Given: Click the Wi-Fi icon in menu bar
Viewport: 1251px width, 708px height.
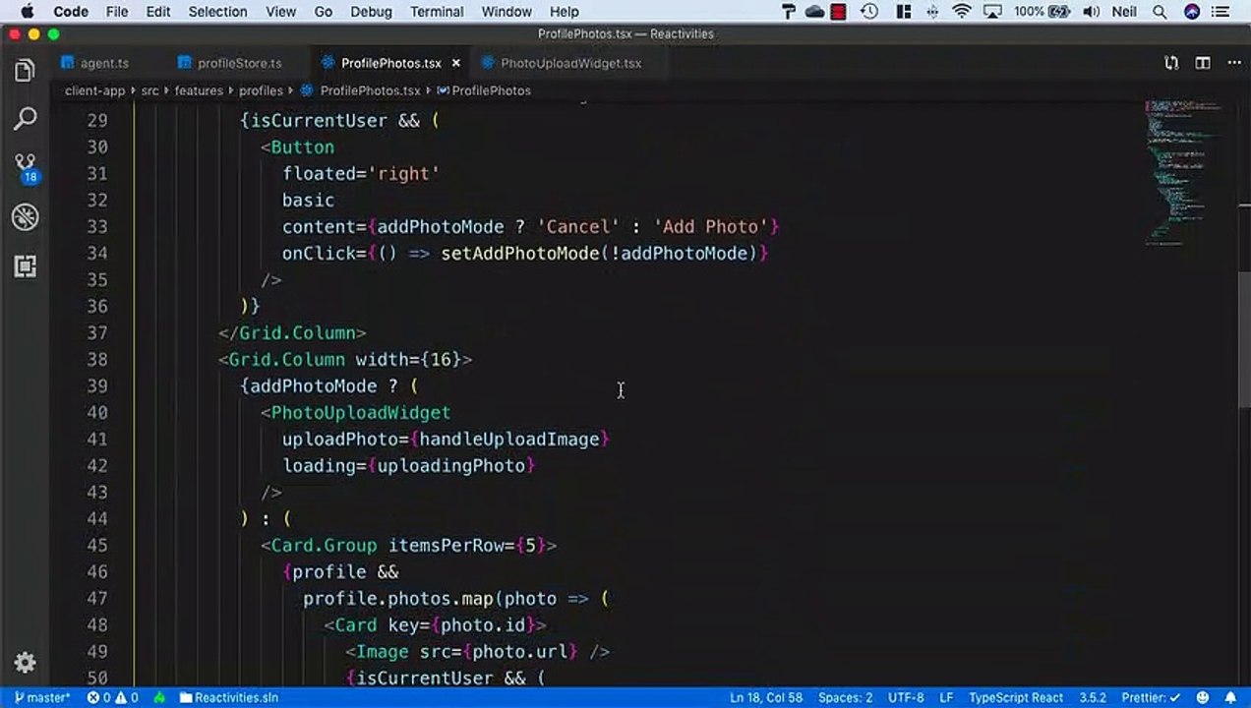Looking at the screenshot, I should [x=961, y=12].
